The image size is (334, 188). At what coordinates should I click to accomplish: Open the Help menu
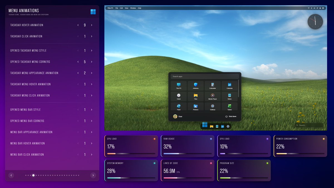tap(139, 8)
